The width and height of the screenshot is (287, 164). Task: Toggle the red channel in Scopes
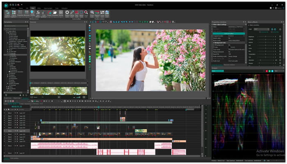266,71
